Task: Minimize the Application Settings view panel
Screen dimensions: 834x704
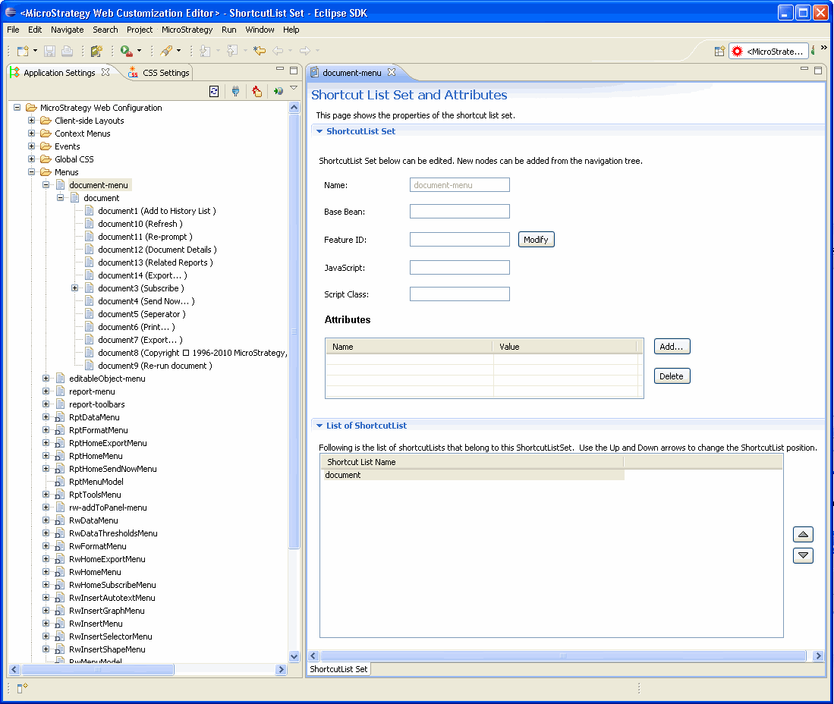Action: coord(280,69)
